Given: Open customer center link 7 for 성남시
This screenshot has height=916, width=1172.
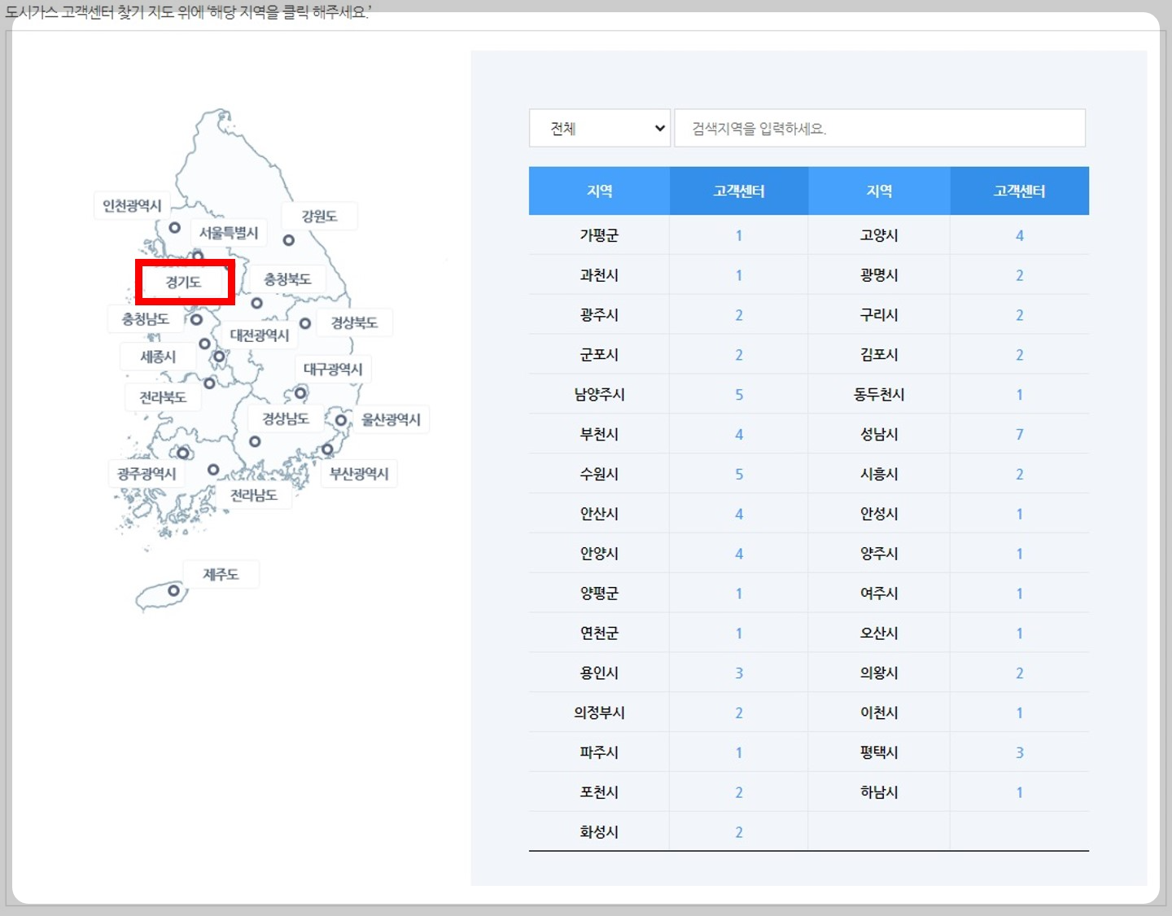Looking at the screenshot, I should click(x=1020, y=434).
